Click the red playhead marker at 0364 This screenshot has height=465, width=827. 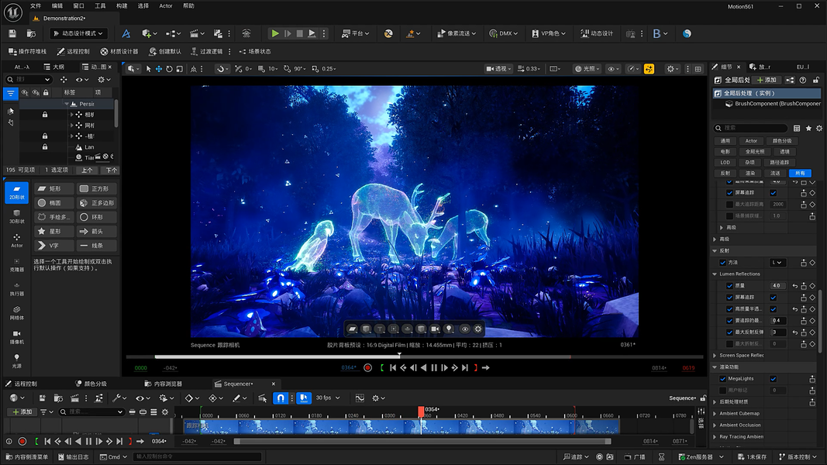[x=421, y=412]
